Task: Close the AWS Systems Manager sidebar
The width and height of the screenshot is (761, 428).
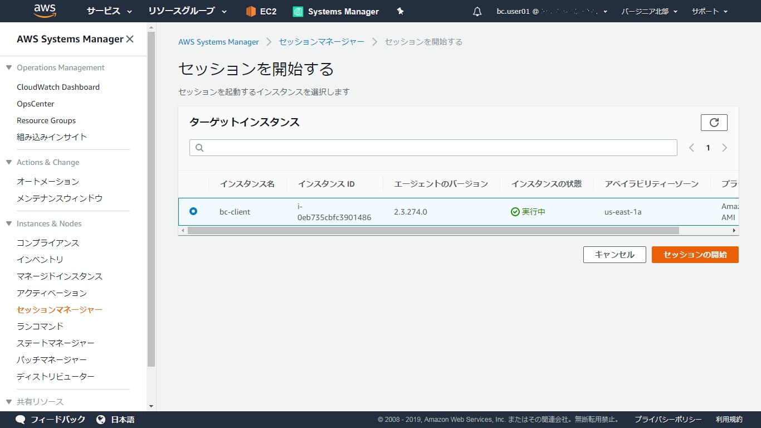Action: pyautogui.click(x=130, y=39)
